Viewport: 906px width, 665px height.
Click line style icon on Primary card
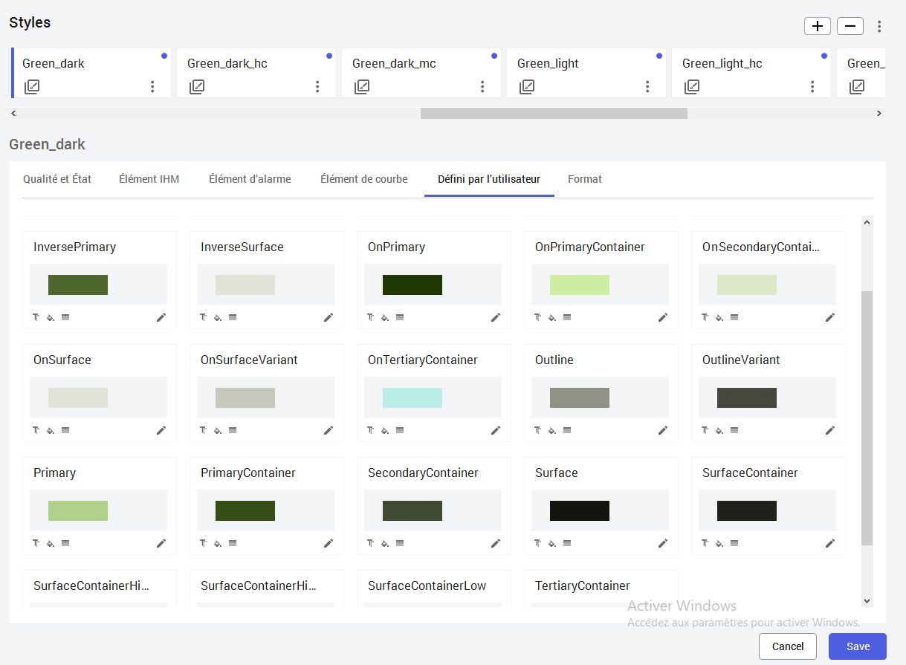tap(65, 543)
